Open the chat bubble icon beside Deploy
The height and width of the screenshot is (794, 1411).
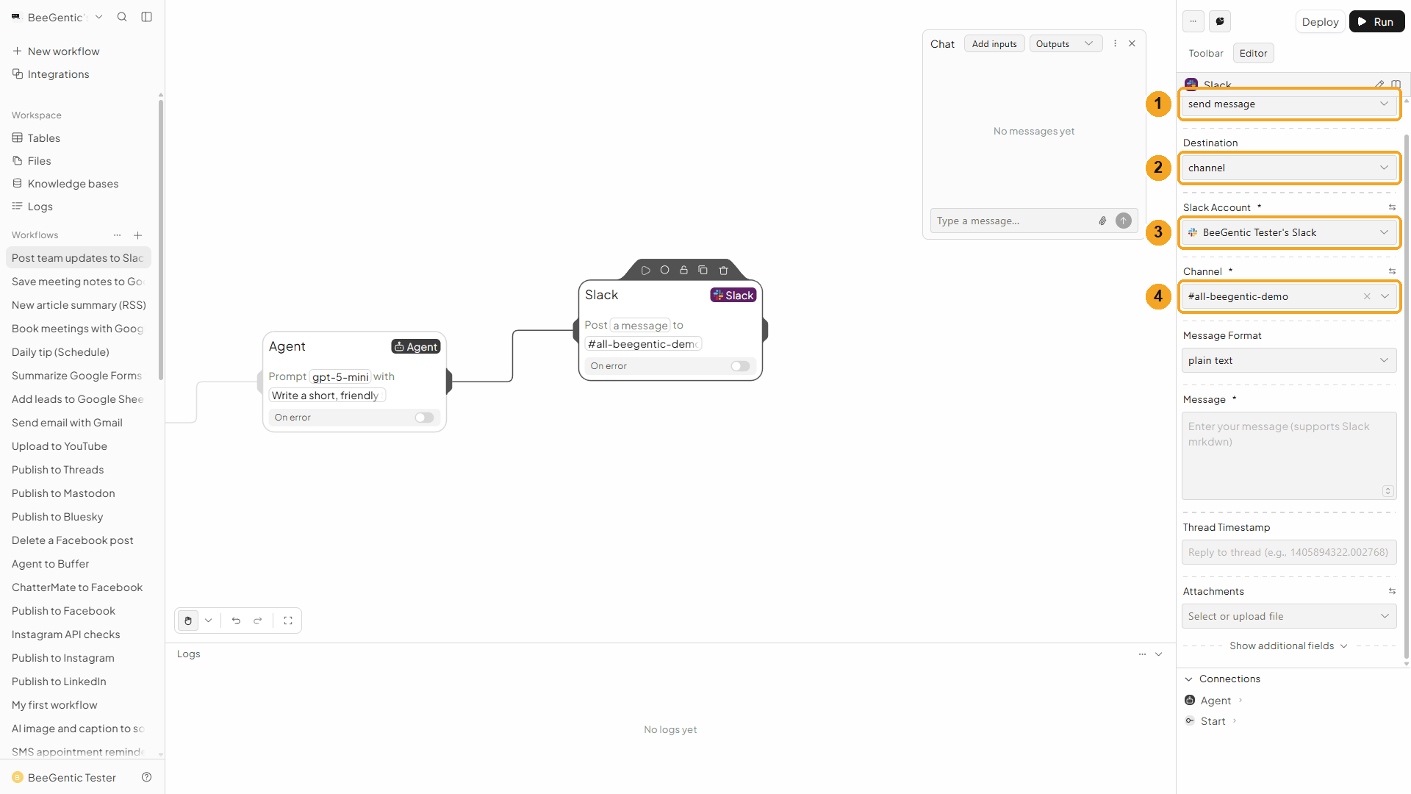point(1220,21)
